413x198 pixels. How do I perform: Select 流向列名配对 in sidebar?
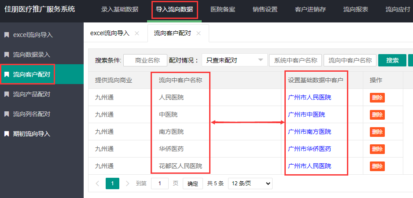point(32,114)
